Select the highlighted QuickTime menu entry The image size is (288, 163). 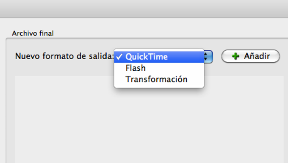tap(159, 57)
